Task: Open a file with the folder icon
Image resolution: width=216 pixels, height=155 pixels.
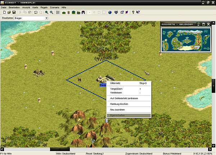Action: pyautogui.click(x=9, y=12)
